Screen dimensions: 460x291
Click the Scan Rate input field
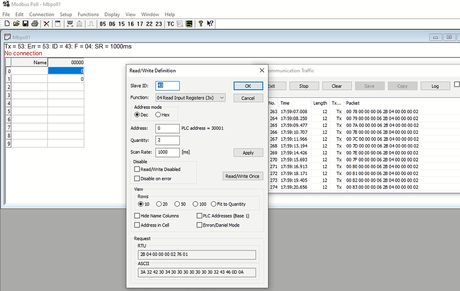tap(167, 152)
